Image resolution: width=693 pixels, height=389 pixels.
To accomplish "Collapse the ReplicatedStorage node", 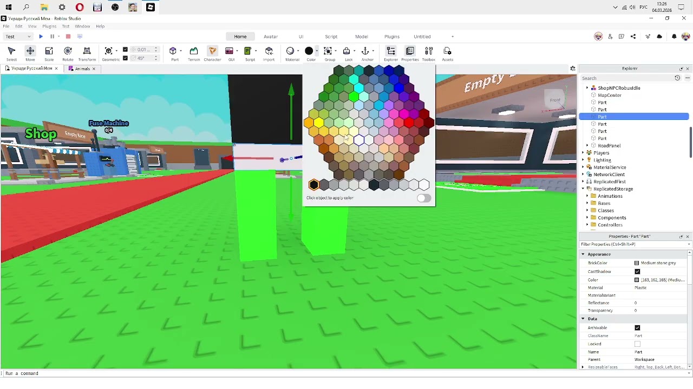I will pos(583,189).
